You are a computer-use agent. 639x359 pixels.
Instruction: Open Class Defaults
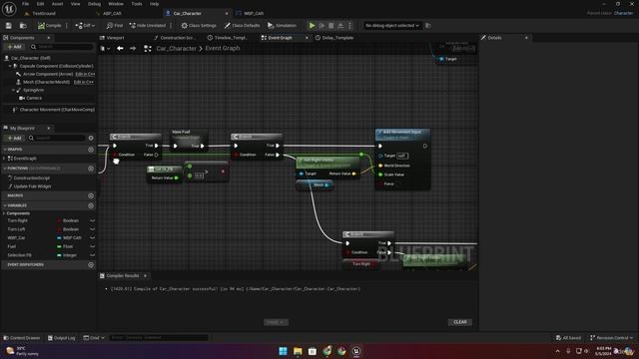tap(242, 26)
